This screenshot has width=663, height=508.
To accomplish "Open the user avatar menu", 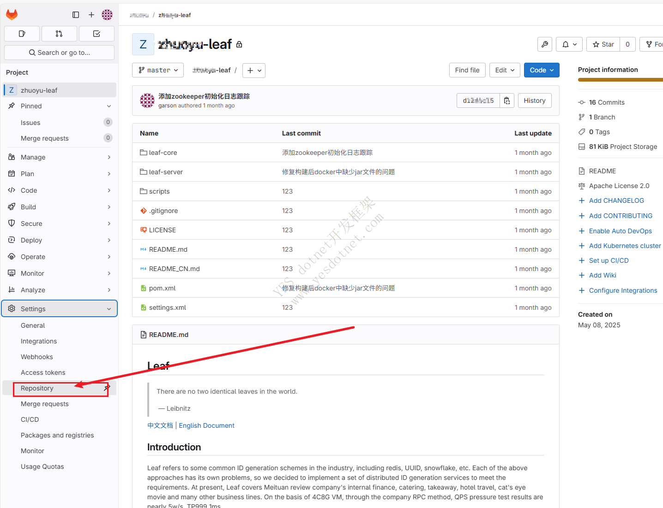I will coord(107,15).
